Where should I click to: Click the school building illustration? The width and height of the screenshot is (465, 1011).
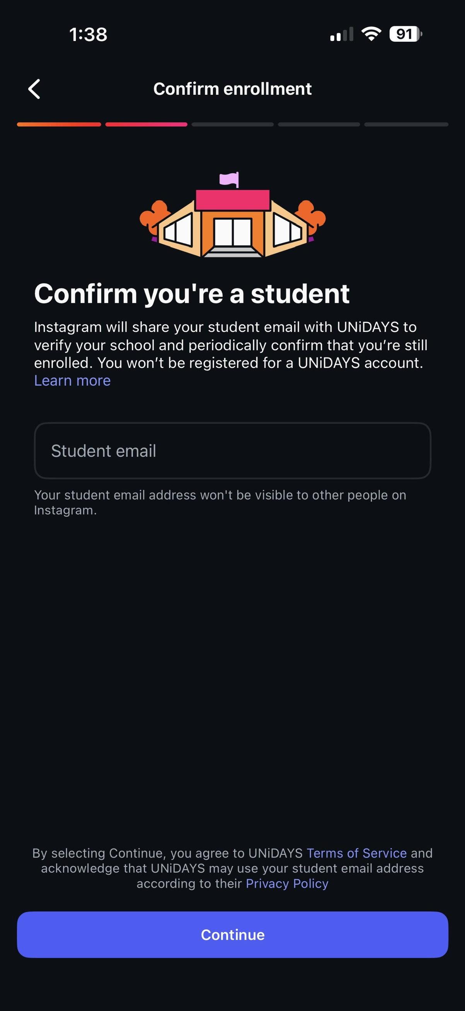(x=233, y=215)
